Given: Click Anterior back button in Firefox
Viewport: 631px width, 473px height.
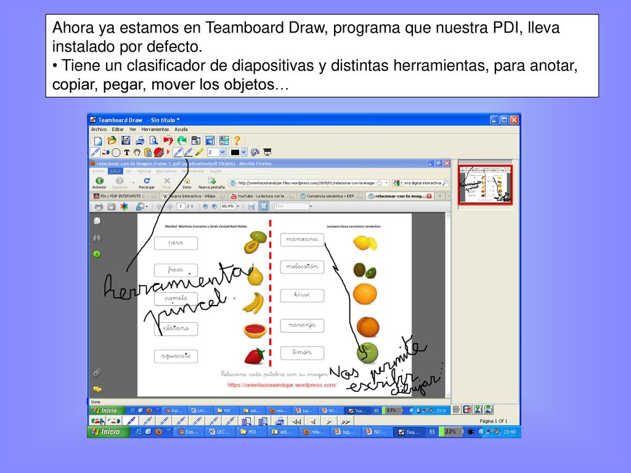Looking at the screenshot, I should (99, 183).
